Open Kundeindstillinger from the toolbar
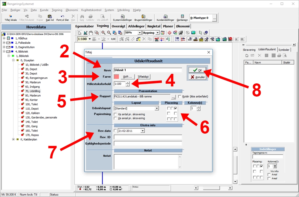Viewport: 299px width, 197px height. [165, 18]
